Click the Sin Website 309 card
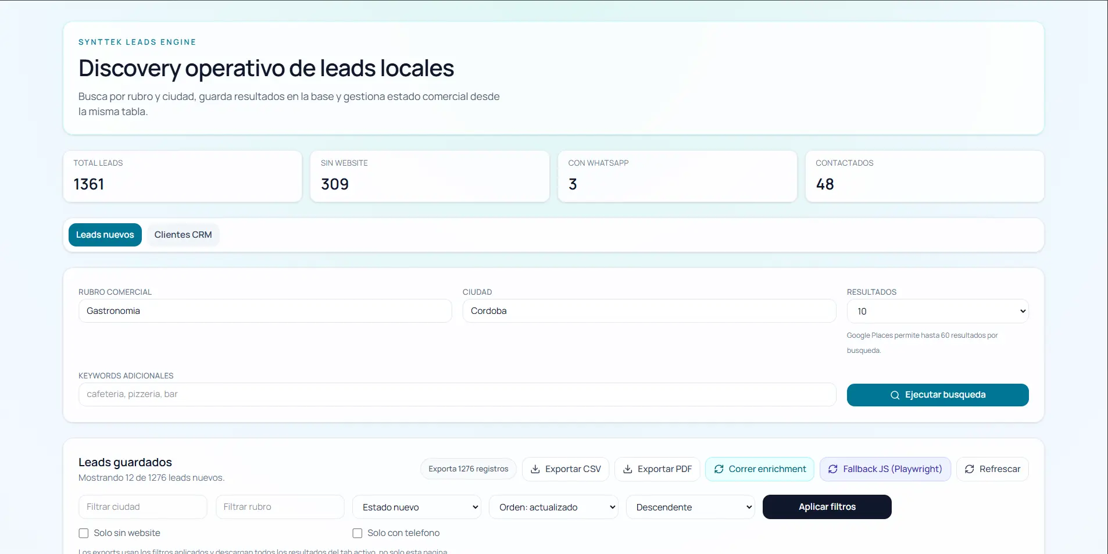This screenshot has height=554, width=1108. tap(430, 176)
